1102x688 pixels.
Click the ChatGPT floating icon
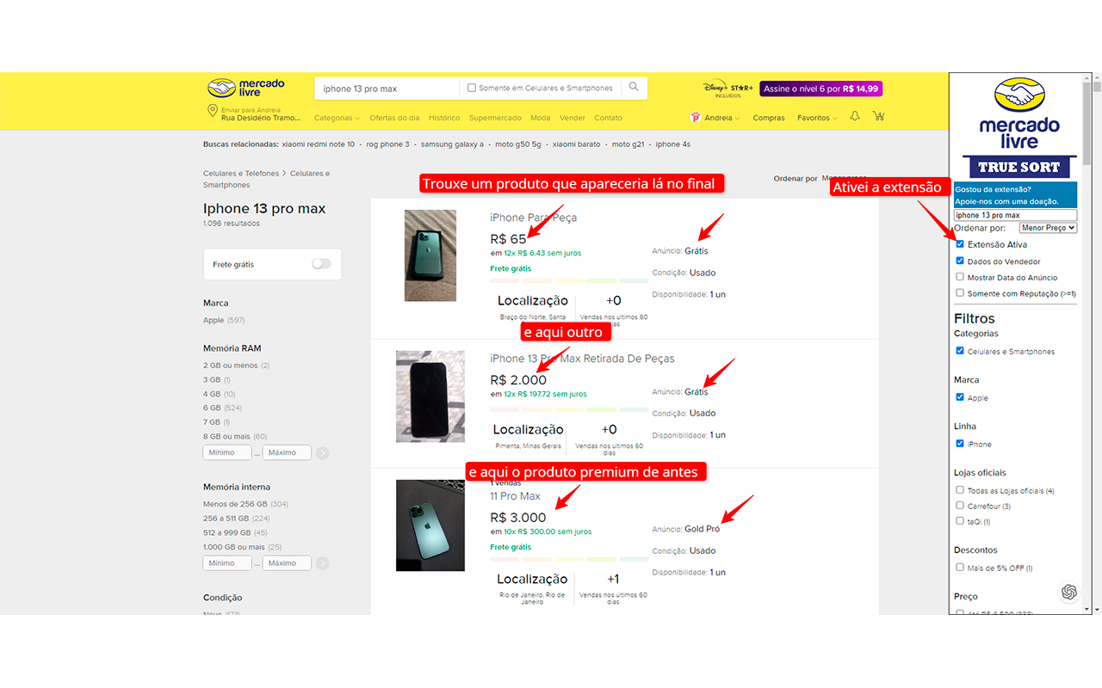point(1069,592)
